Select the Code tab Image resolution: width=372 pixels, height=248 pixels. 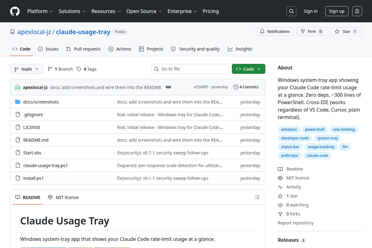[21, 49]
